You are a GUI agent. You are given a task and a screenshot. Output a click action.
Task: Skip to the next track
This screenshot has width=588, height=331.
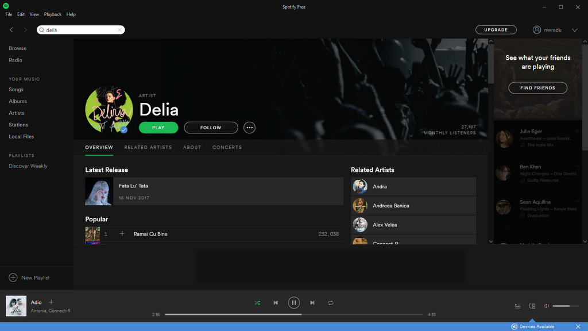(x=312, y=302)
